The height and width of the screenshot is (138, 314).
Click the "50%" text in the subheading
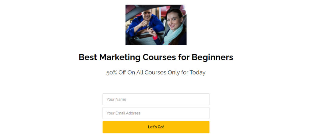(x=112, y=73)
